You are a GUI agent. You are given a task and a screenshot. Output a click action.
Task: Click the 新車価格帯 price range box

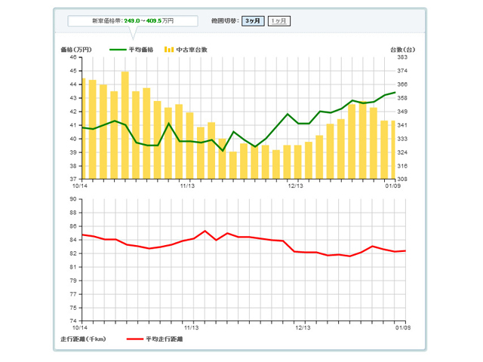[132, 21]
